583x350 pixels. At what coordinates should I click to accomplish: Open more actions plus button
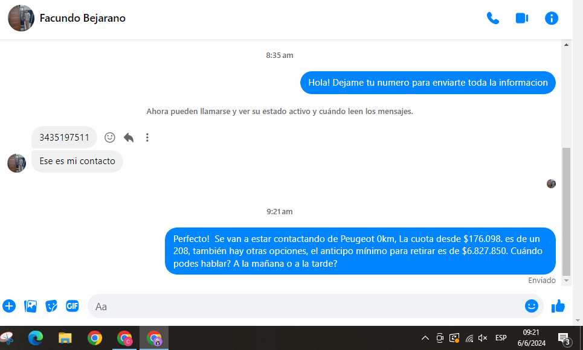click(x=9, y=306)
